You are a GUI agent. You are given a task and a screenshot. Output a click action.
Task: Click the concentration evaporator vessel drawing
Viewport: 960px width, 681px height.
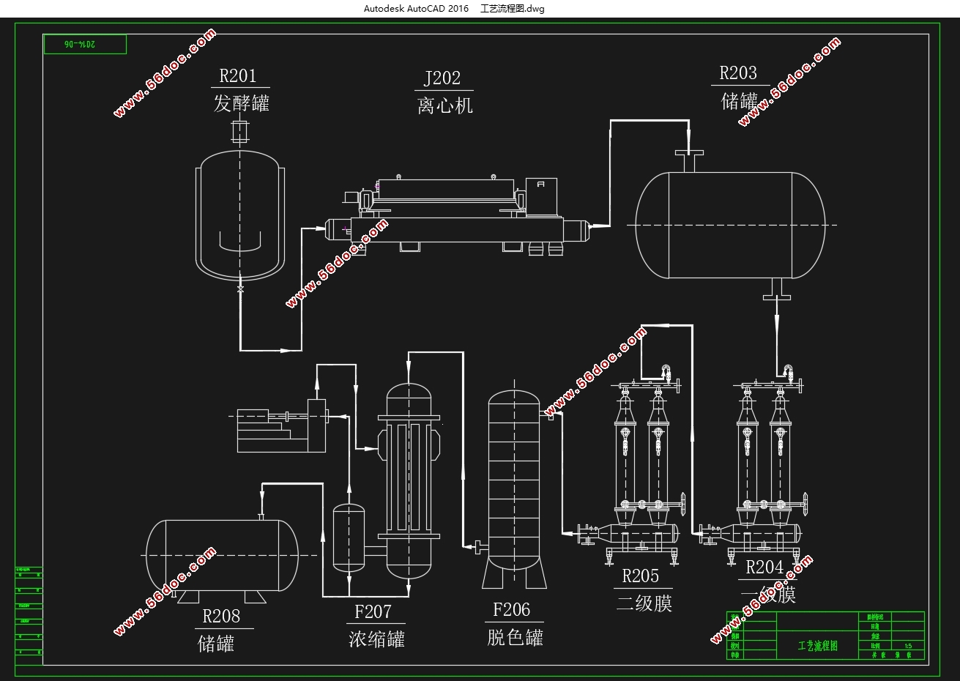coord(408,475)
